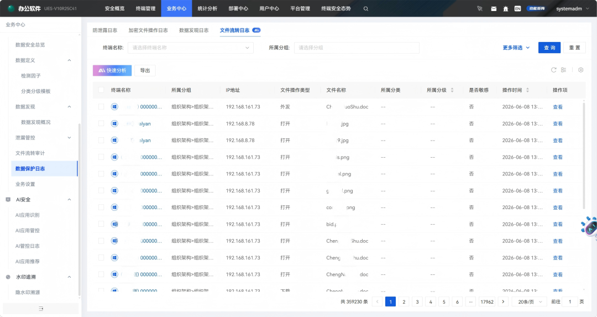Click the 查询 button

click(x=549, y=48)
